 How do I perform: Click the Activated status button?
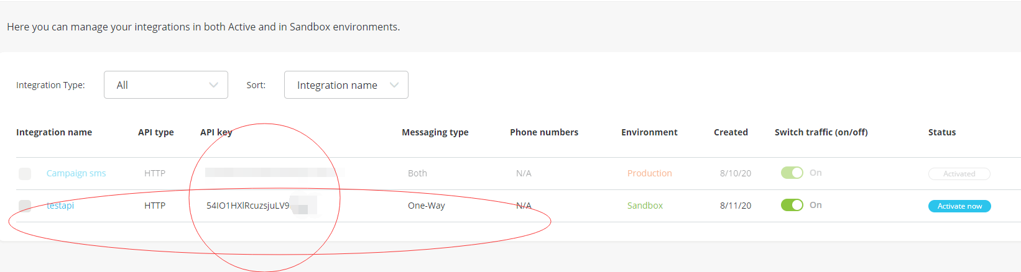coord(959,174)
